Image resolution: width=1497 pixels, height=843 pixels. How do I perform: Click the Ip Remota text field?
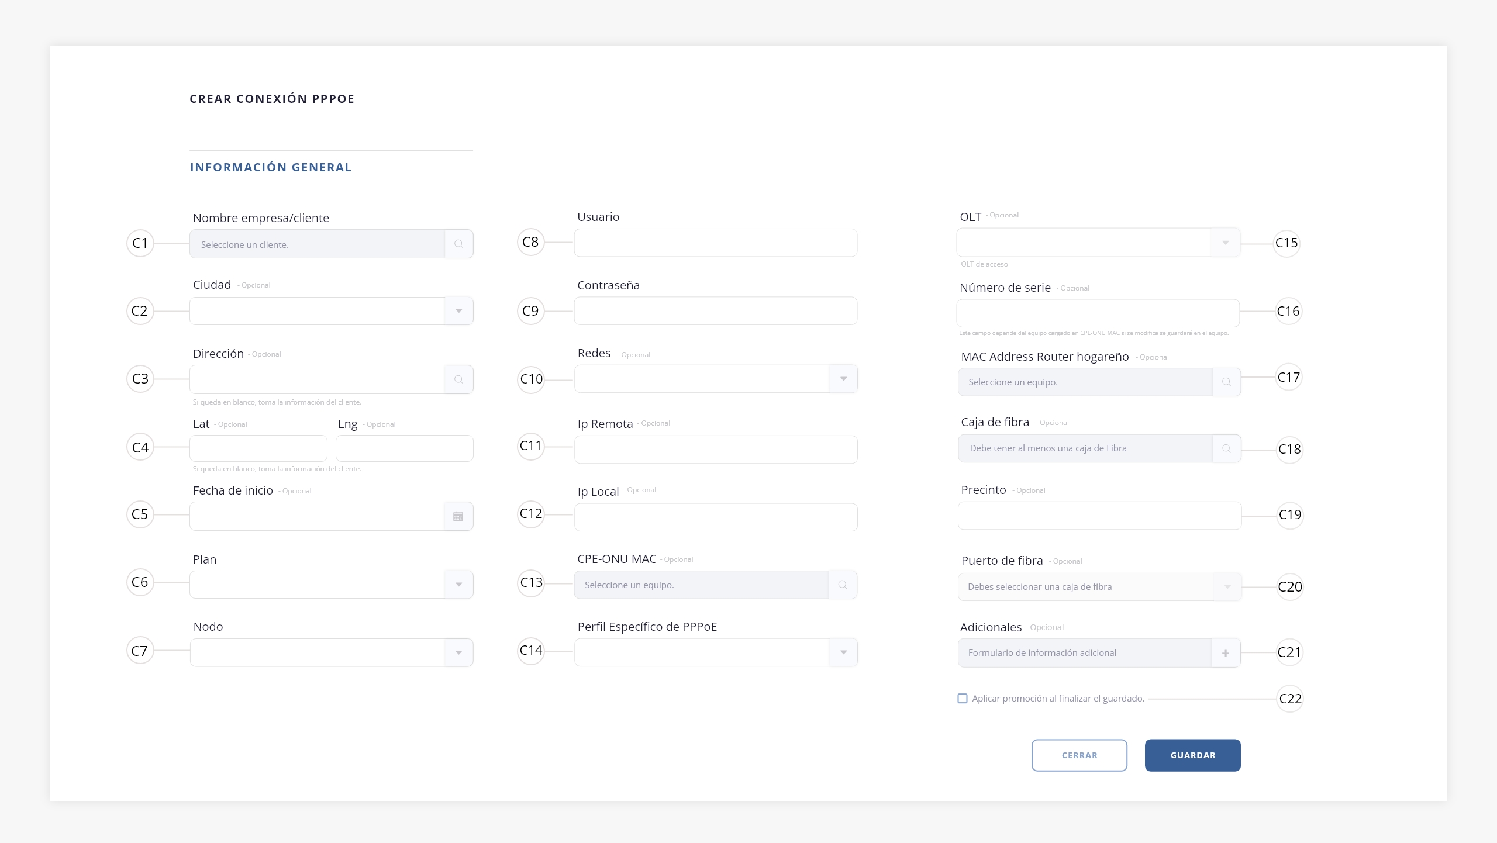716,450
